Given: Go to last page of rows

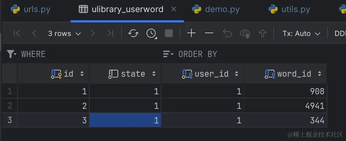Looking at the screenshot, I should point(110,34).
